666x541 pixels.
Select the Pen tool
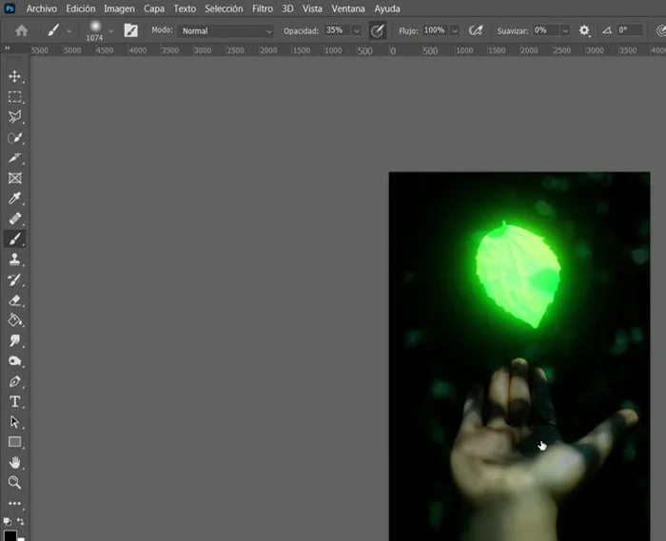pyautogui.click(x=14, y=381)
